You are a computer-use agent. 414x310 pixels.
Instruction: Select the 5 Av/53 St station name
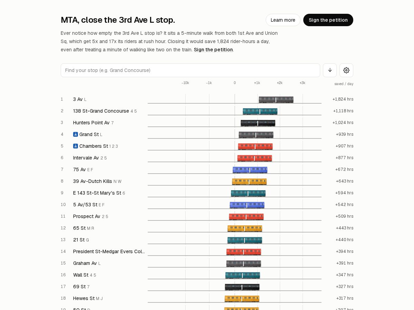click(85, 205)
